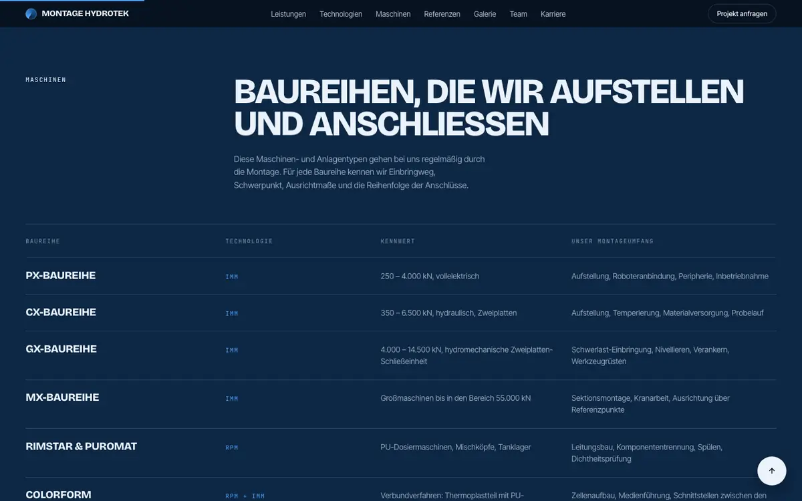
Task: Click the IMM tag in PX-BAUREIHE row
Action: (x=232, y=277)
